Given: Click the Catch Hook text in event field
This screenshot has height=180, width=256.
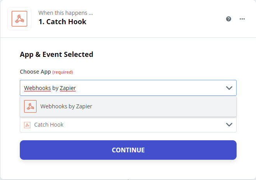Looking at the screenshot, I should pos(49,125).
